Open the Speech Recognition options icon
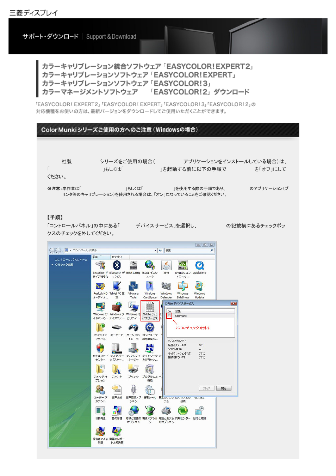The width and height of the screenshot is (336, 476). (x=133, y=394)
